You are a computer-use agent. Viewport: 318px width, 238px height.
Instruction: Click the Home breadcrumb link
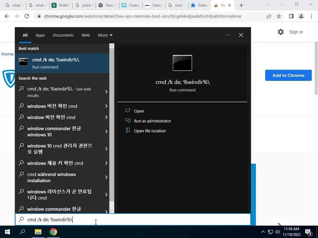click(7, 54)
